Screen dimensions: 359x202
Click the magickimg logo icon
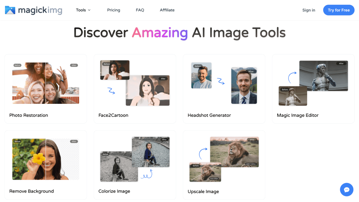point(10,10)
